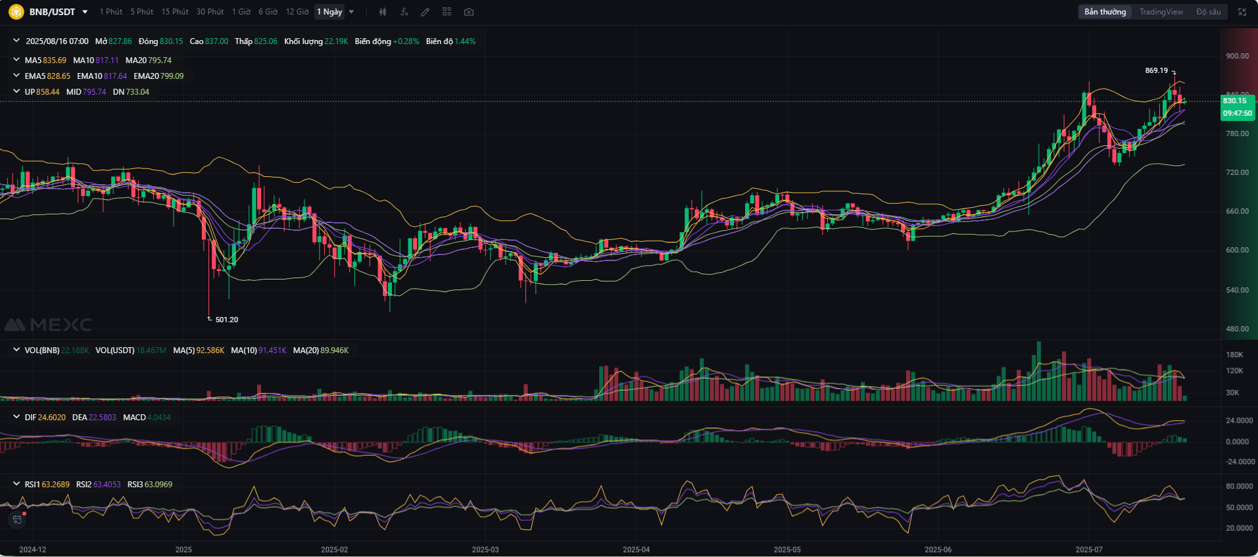The image size is (1258, 557).
Task: Click the BNB/USDT pair name
Action: [x=52, y=12]
